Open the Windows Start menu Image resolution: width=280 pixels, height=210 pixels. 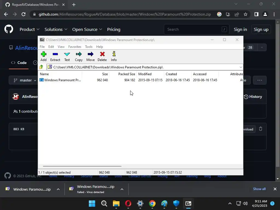(92, 203)
